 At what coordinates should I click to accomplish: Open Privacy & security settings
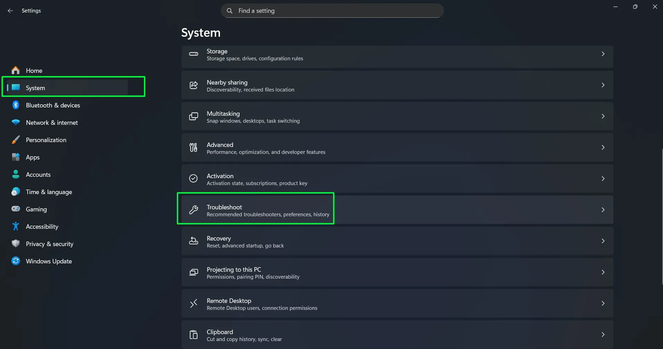(50, 244)
